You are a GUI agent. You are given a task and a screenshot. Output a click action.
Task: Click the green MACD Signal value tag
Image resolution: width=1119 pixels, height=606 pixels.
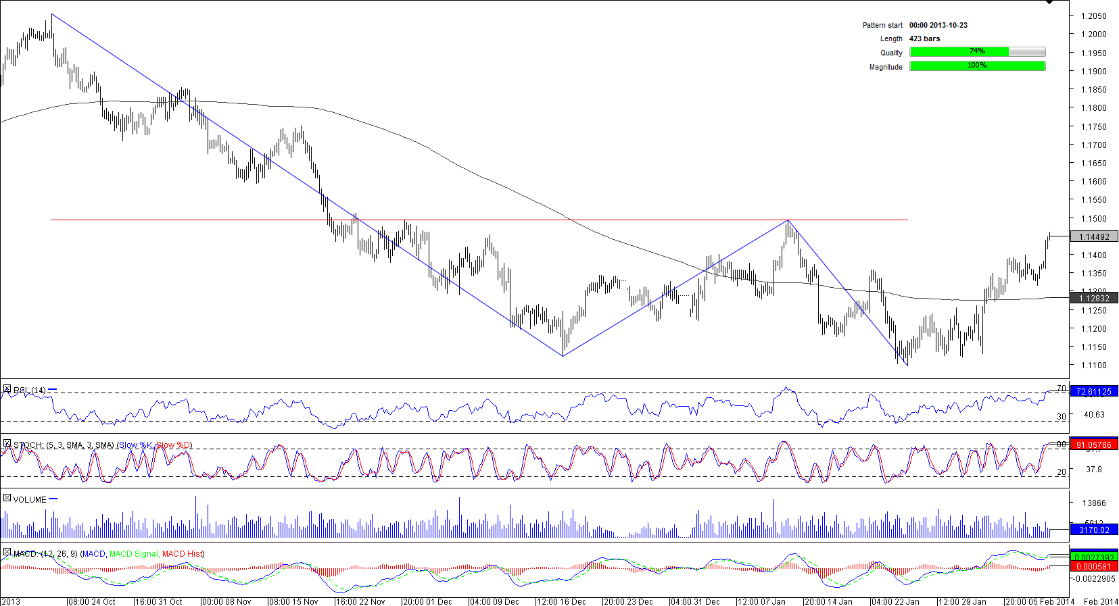pos(1094,557)
